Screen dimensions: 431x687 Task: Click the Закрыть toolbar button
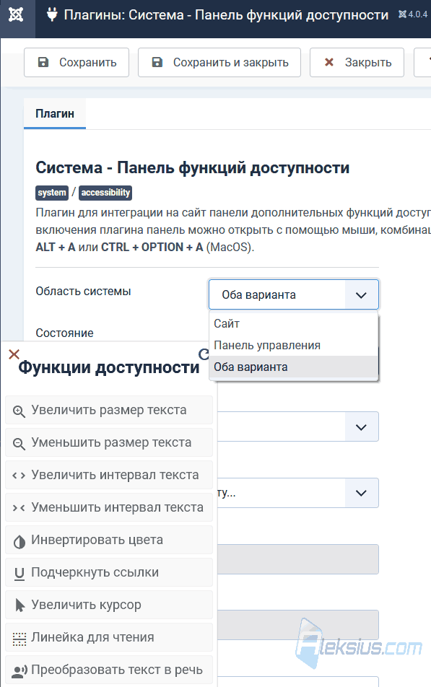click(357, 62)
